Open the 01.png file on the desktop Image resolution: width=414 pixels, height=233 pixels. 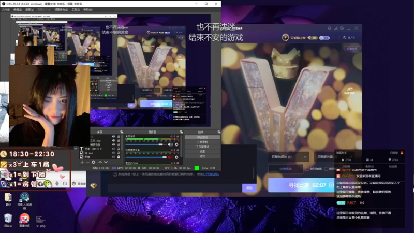tap(41, 222)
